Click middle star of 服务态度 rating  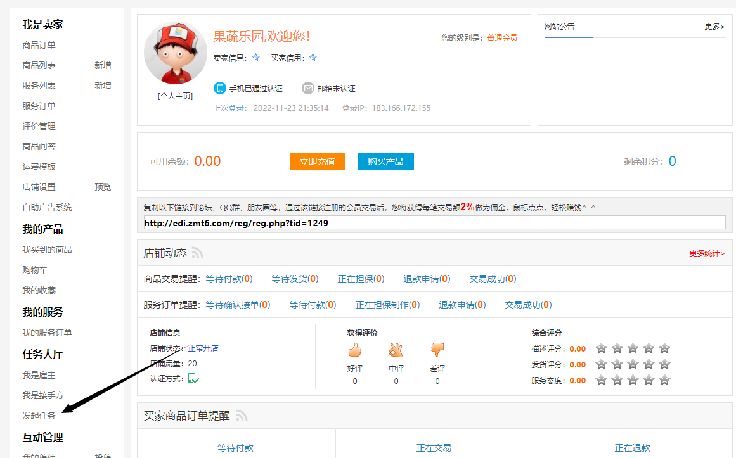[x=633, y=380]
